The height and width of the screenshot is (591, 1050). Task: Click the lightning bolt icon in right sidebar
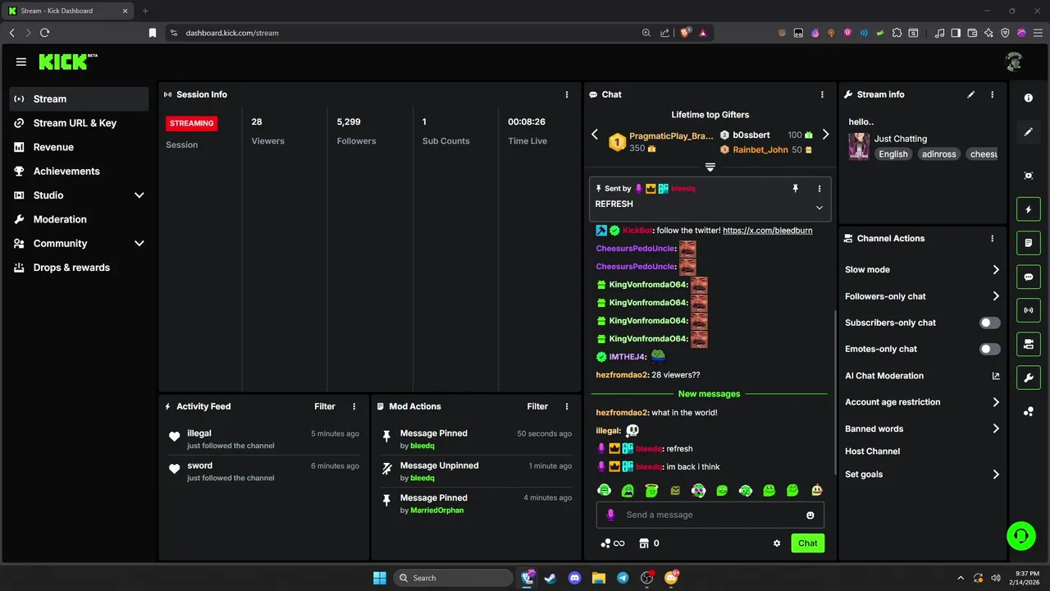click(1029, 209)
